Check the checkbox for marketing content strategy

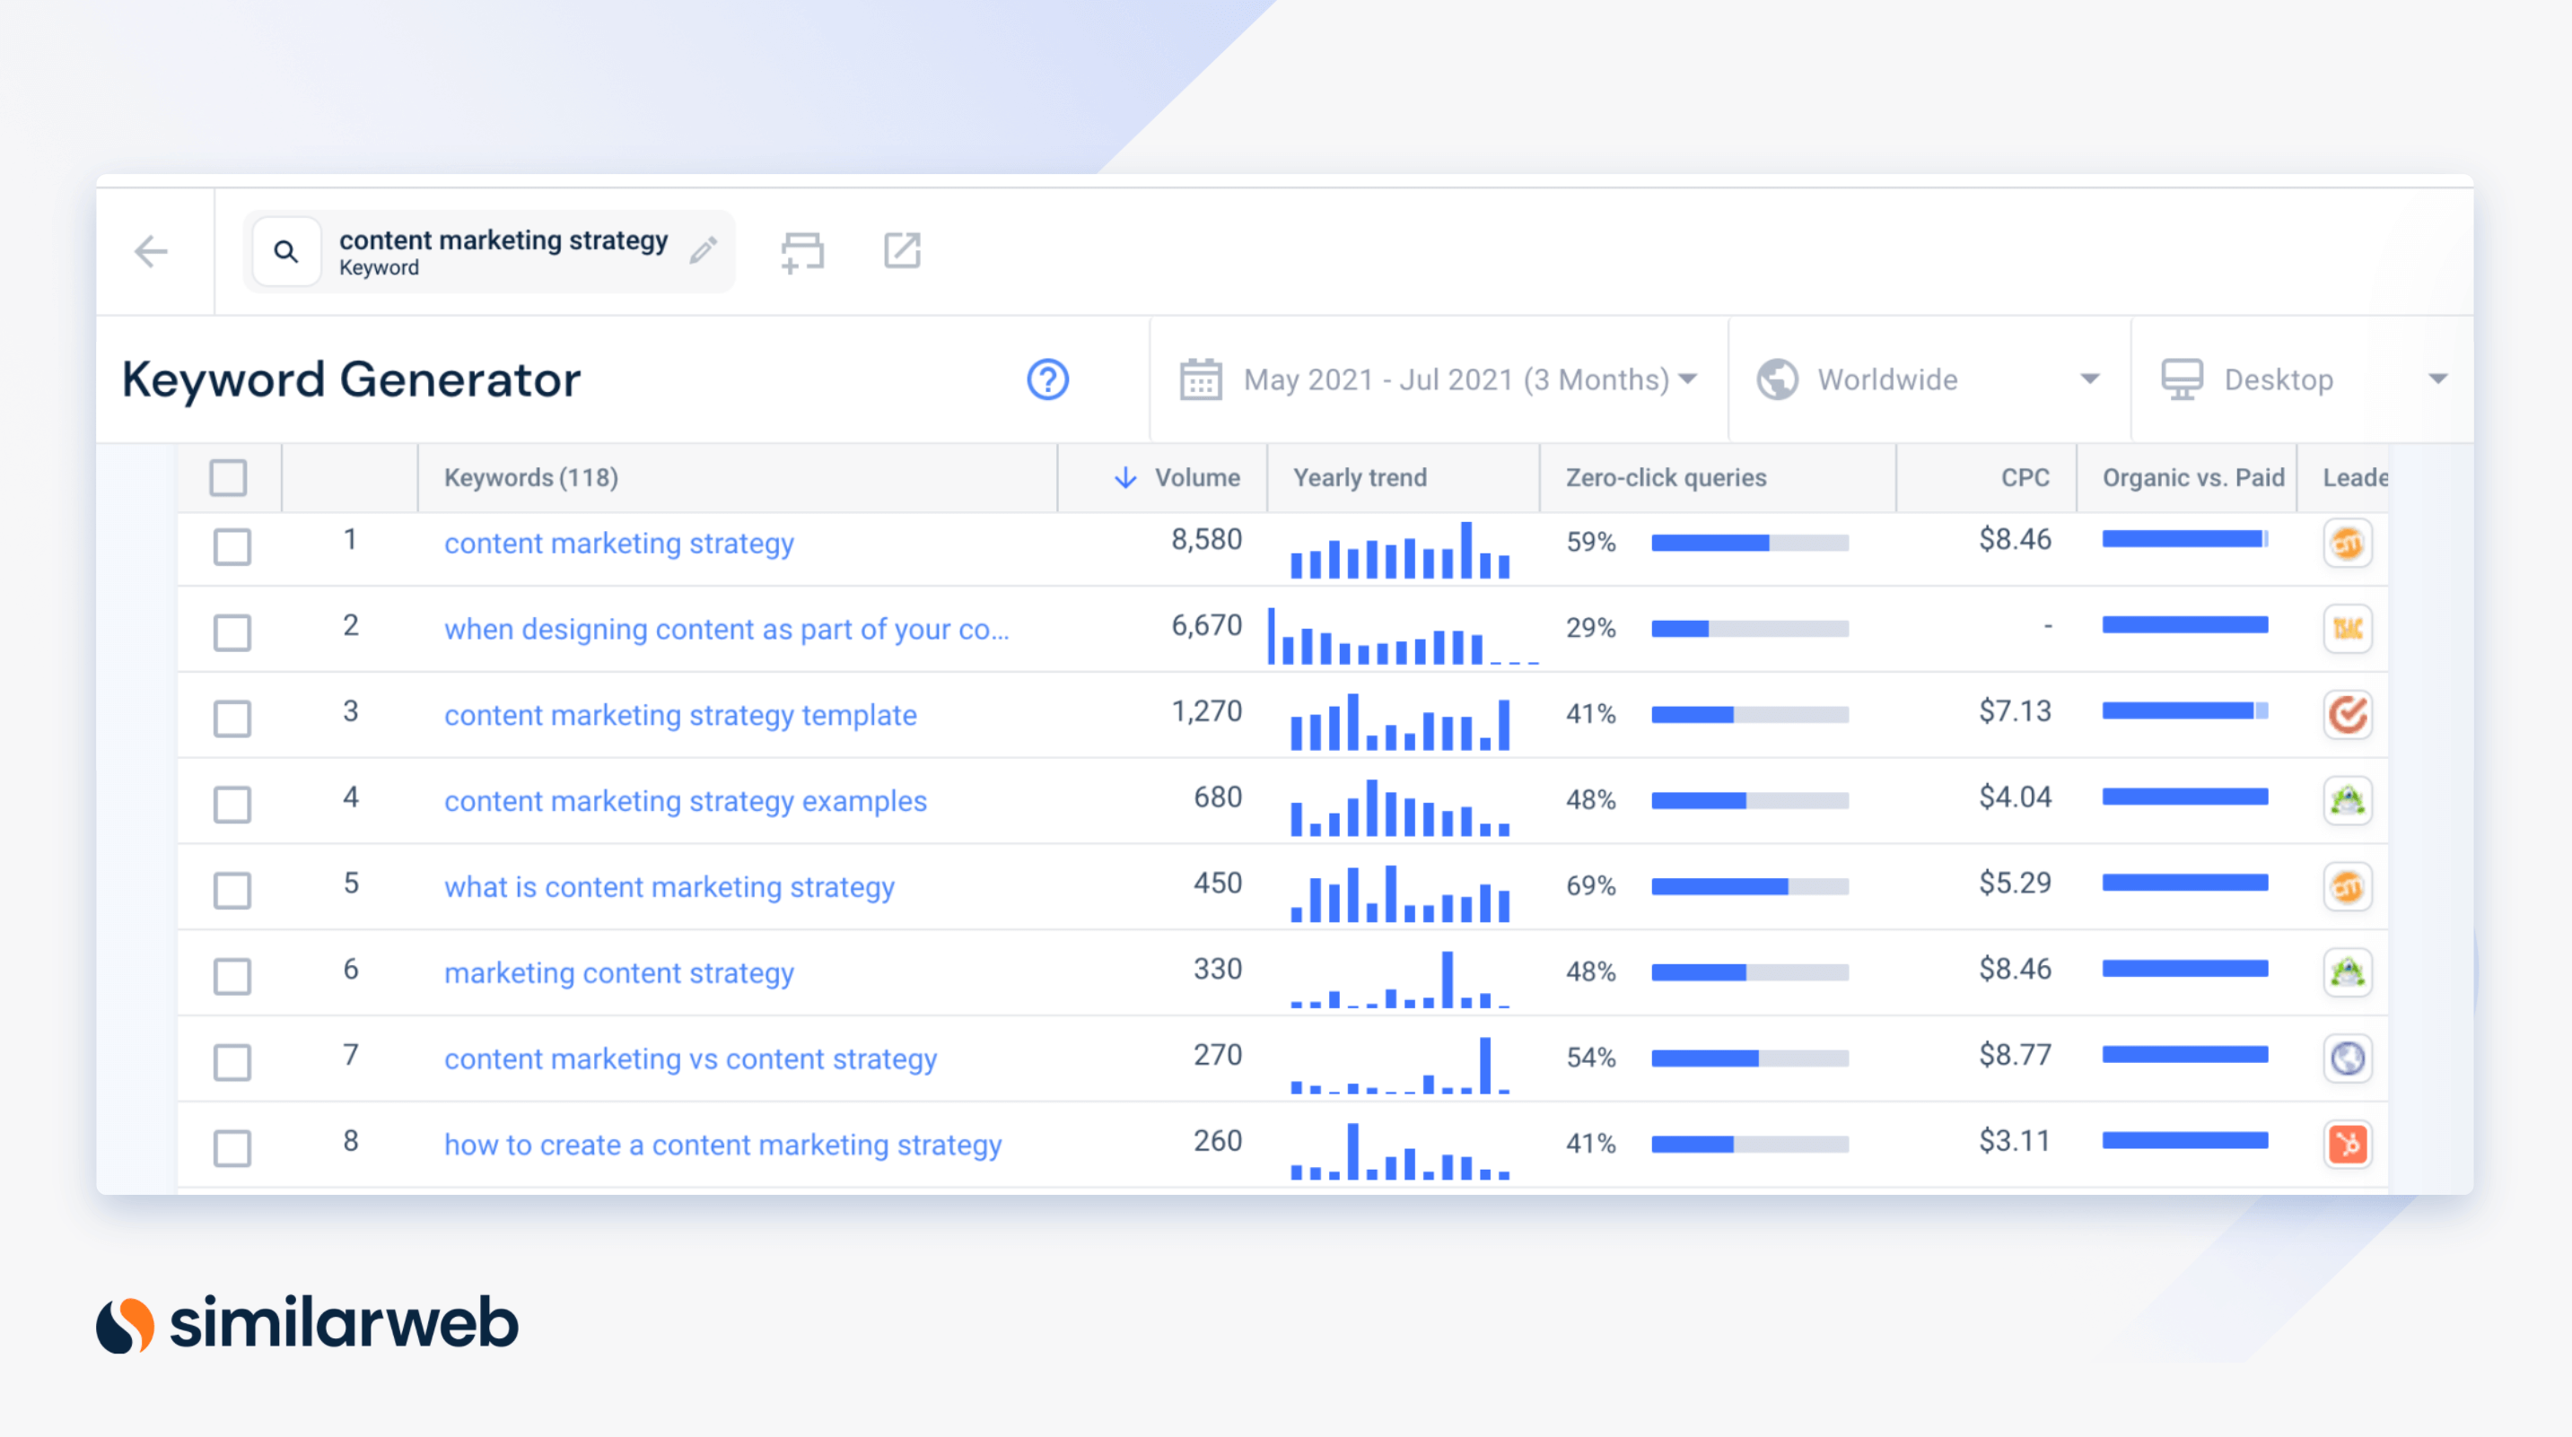(231, 975)
